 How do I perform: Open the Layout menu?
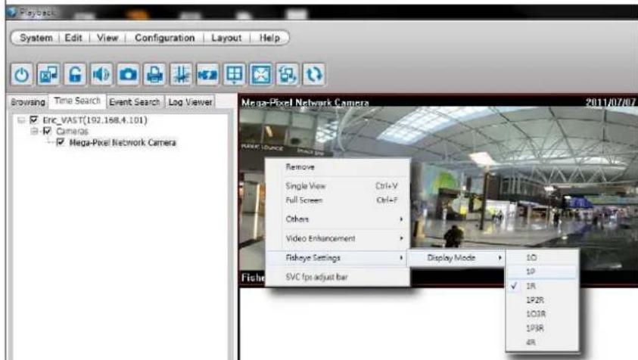coord(226,38)
